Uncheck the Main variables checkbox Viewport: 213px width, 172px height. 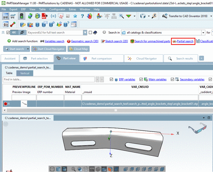point(141,79)
